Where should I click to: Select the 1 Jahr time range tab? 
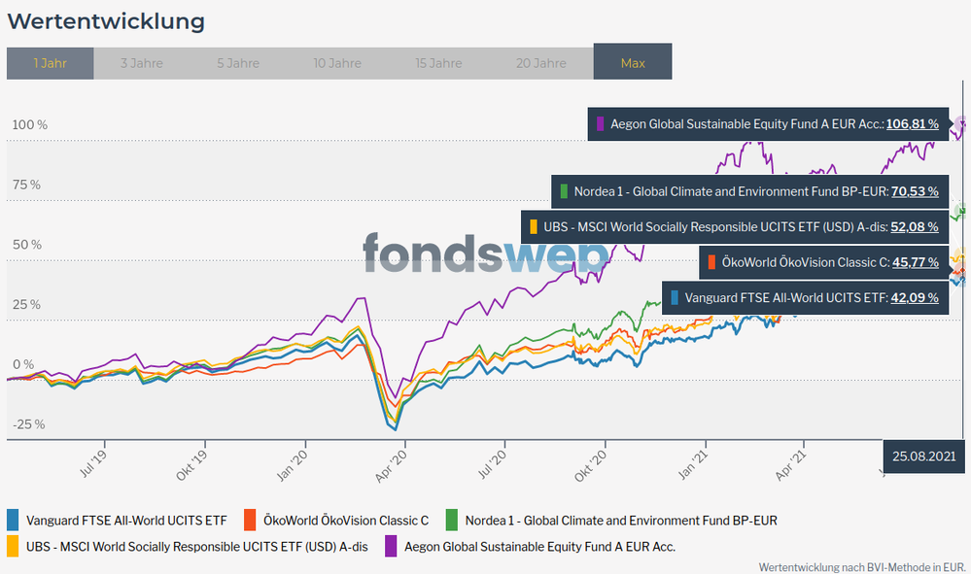pyautogui.click(x=51, y=63)
